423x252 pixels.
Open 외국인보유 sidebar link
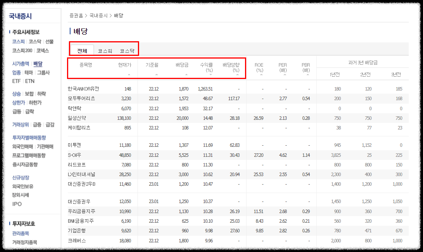click(x=23, y=186)
